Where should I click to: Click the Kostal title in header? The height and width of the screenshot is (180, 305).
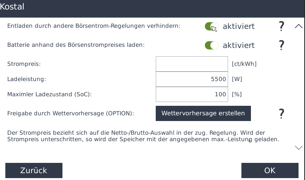pos(12,7)
